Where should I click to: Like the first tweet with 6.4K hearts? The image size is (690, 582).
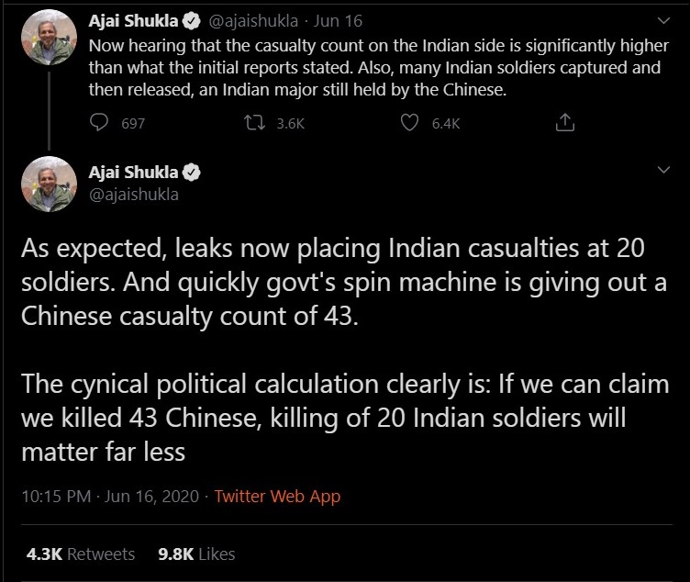point(410,123)
